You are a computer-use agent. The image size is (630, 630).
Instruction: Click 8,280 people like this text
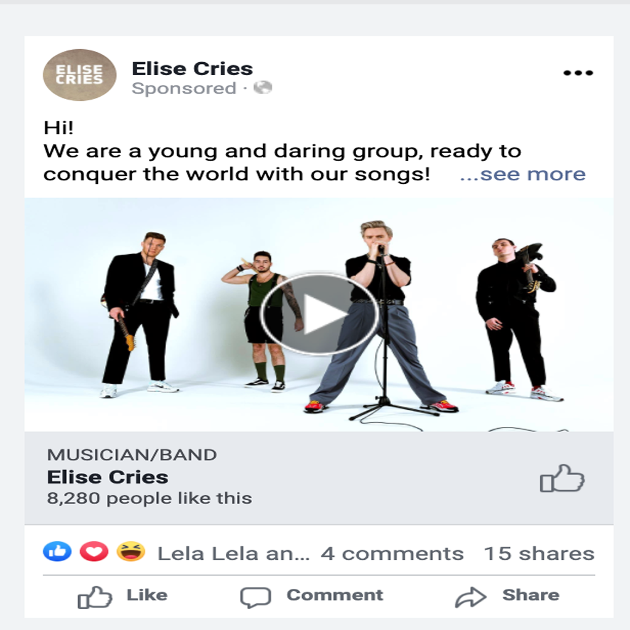(150, 498)
